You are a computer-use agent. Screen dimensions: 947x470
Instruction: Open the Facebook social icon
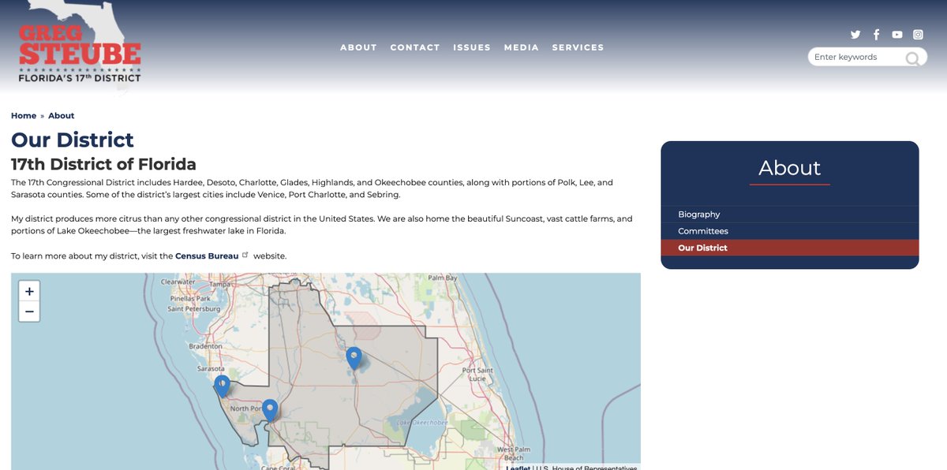[876, 35]
